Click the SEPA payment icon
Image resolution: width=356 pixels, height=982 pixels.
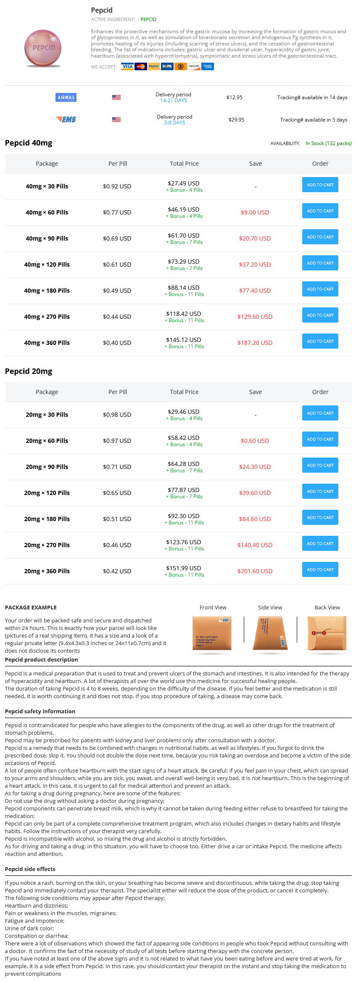pos(167,66)
